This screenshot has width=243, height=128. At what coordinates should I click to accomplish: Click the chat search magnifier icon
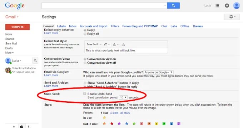point(35,60)
